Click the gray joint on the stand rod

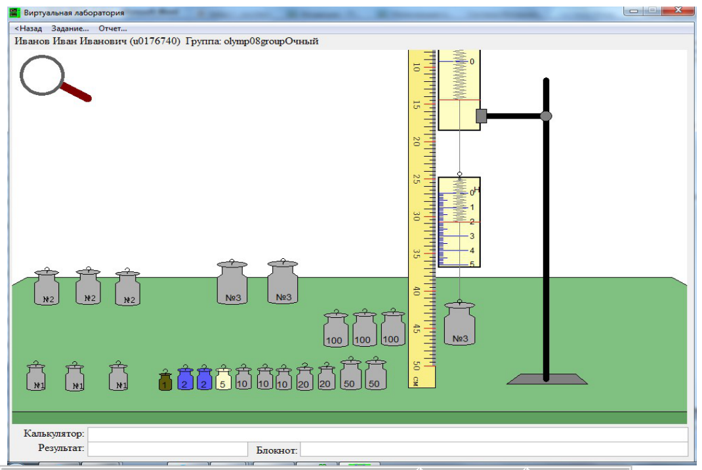(x=546, y=116)
